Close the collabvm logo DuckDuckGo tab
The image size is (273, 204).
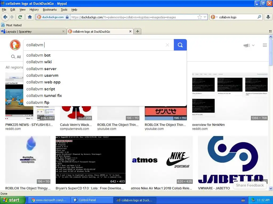(130, 31)
